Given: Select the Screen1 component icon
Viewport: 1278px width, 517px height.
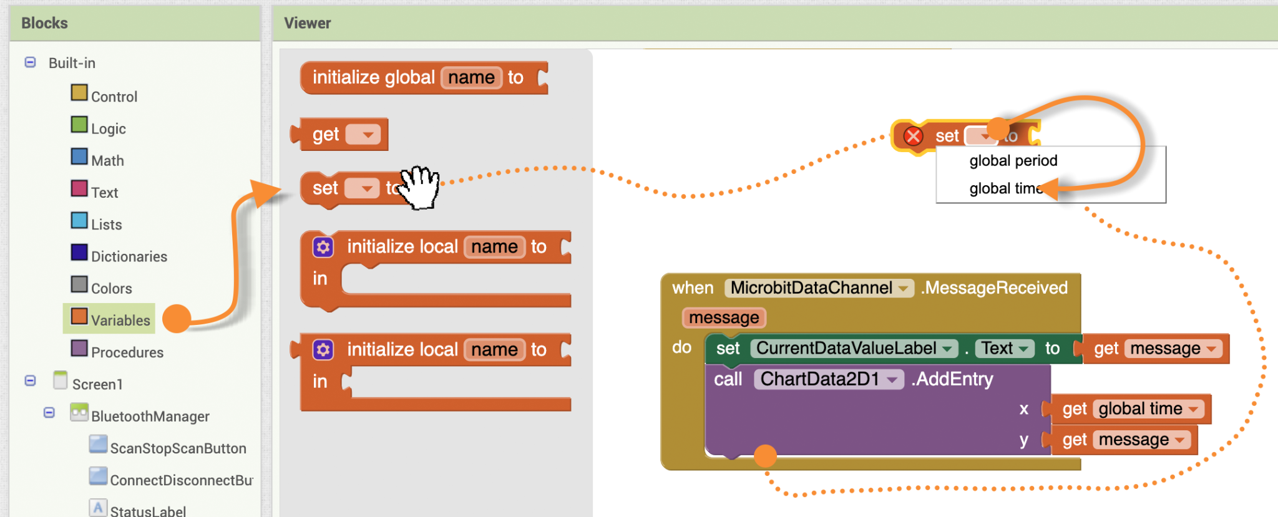Looking at the screenshot, I should point(61,380).
